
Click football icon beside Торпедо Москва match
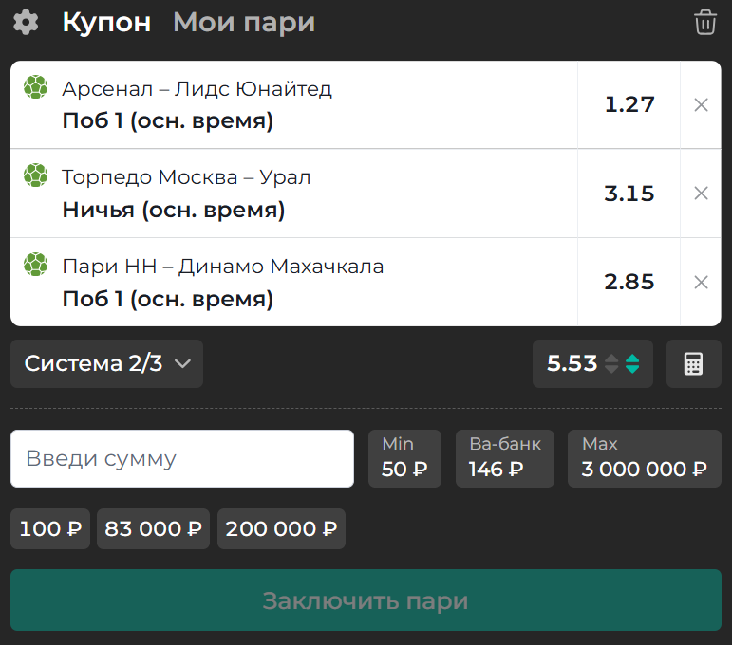click(35, 175)
